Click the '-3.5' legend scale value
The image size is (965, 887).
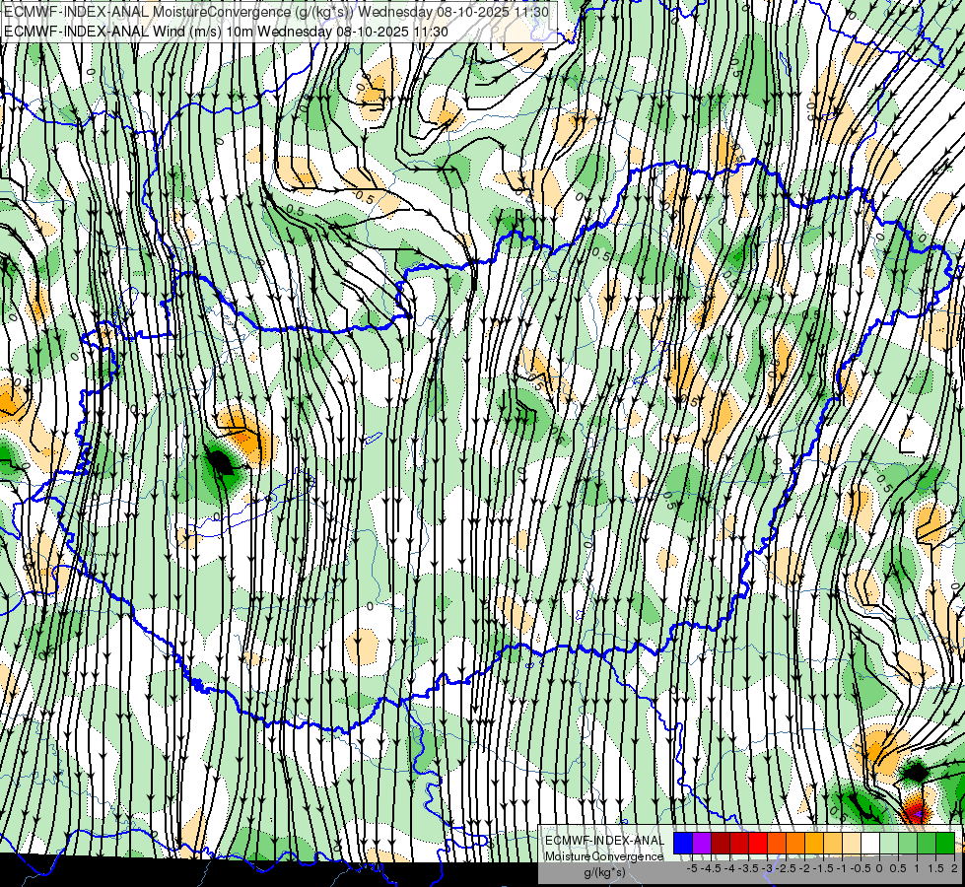(x=748, y=868)
